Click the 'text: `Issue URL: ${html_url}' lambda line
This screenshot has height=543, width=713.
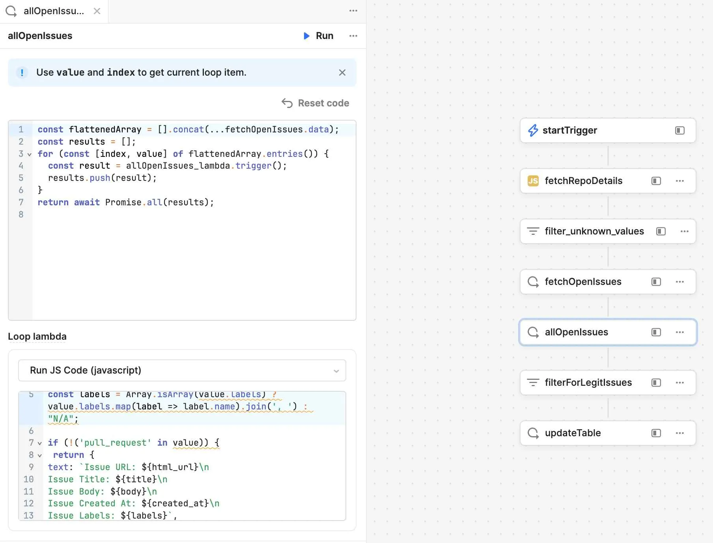(x=128, y=467)
